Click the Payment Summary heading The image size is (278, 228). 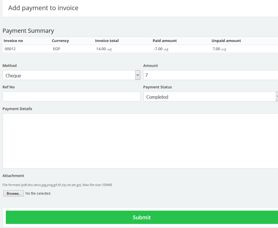pos(28,31)
